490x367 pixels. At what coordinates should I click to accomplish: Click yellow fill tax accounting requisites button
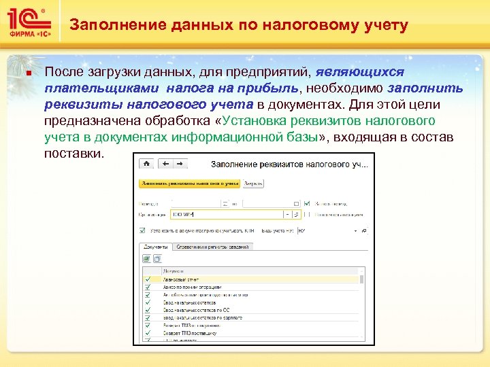[x=189, y=183]
